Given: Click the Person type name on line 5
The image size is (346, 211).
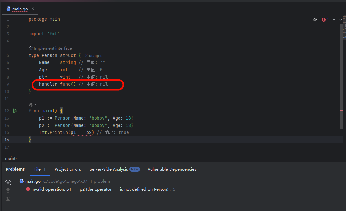Looking at the screenshot, I should (50, 55).
